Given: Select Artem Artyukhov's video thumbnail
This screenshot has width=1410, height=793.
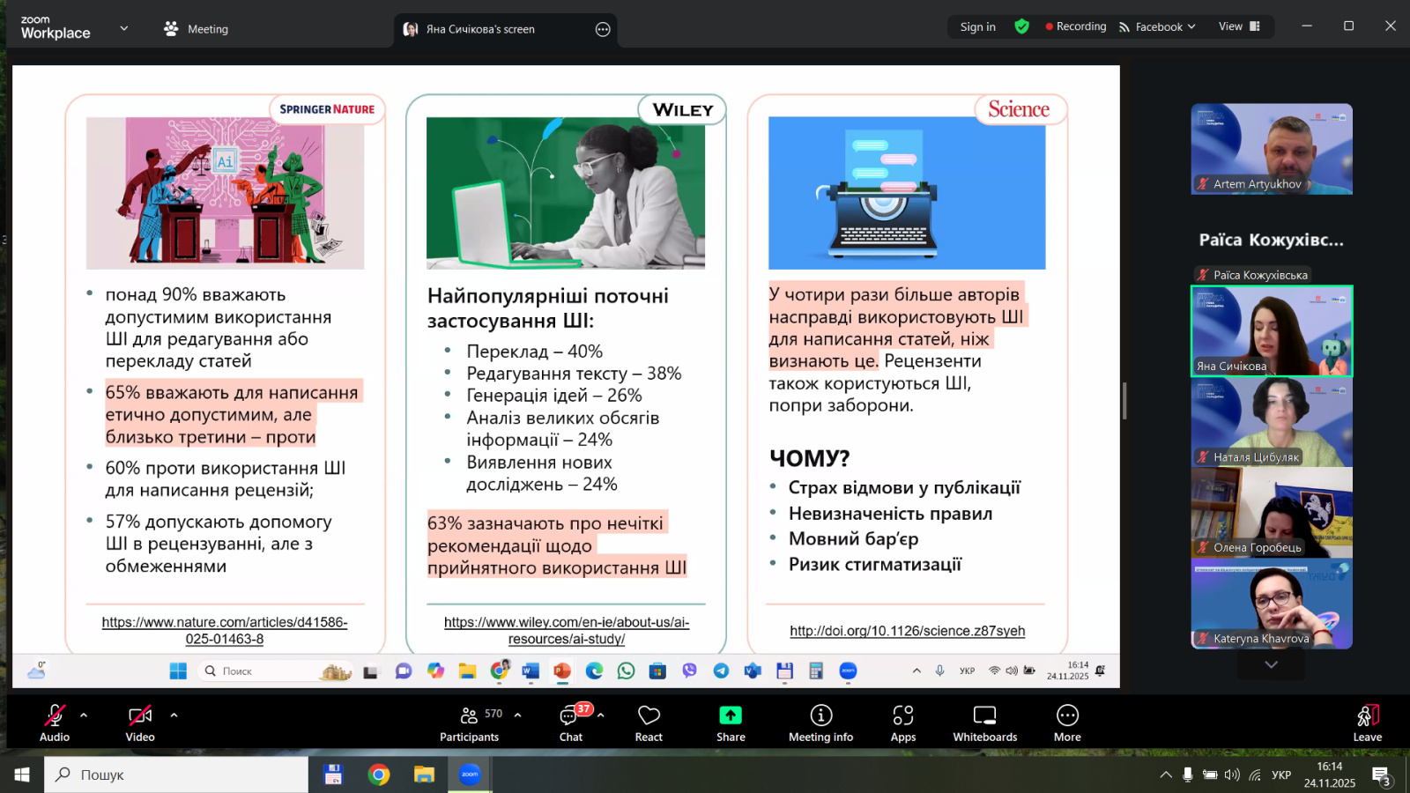Looking at the screenshot, I should [x=1271, y=149].
